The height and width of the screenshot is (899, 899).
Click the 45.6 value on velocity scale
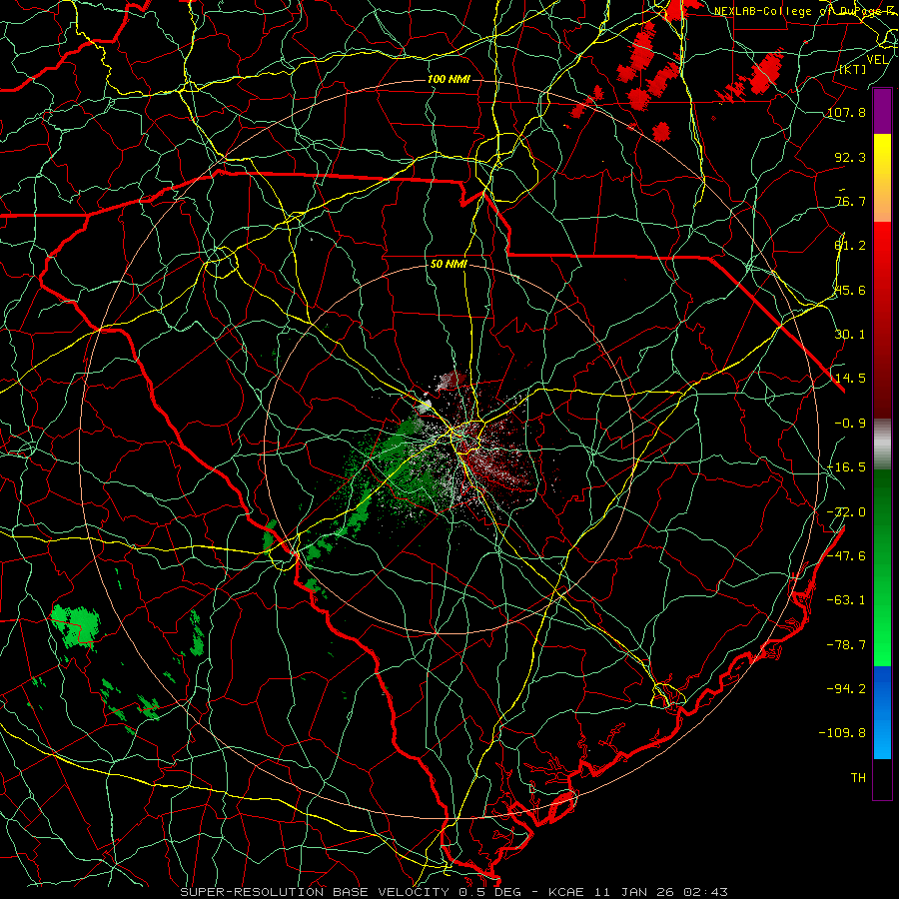tap(850, 290)
